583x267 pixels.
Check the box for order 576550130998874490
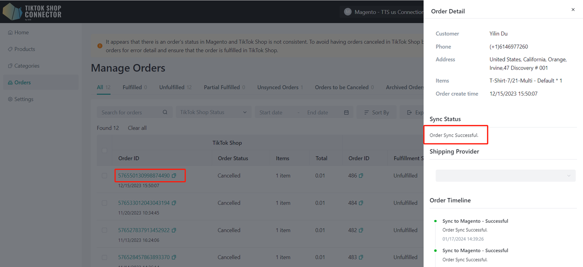click(x=104, y=176)
